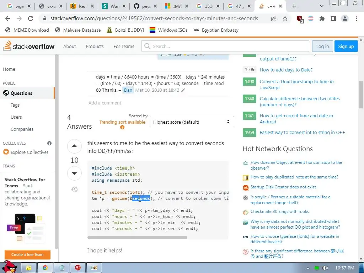Click 'Create a free Team' button
The image size is (364, 273).
[x=27, y=255]
